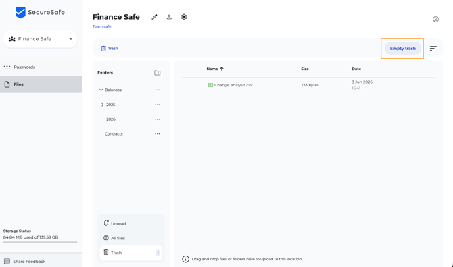Open the Contracts folder more options
The image size is (453, 267).
pos(157,134)
